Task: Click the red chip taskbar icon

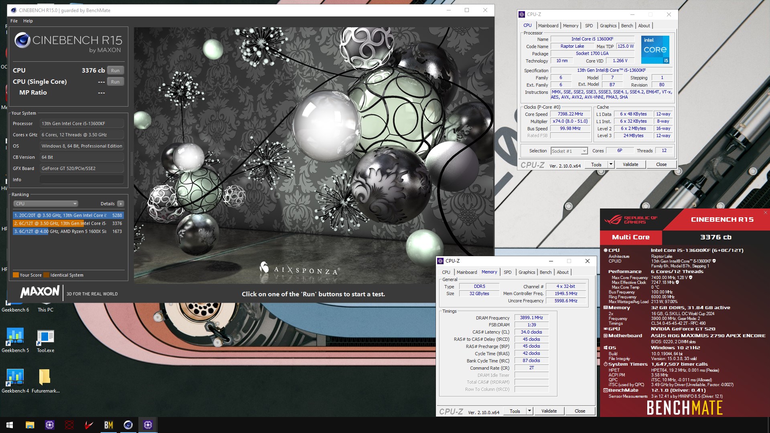Action: (69, 425)
